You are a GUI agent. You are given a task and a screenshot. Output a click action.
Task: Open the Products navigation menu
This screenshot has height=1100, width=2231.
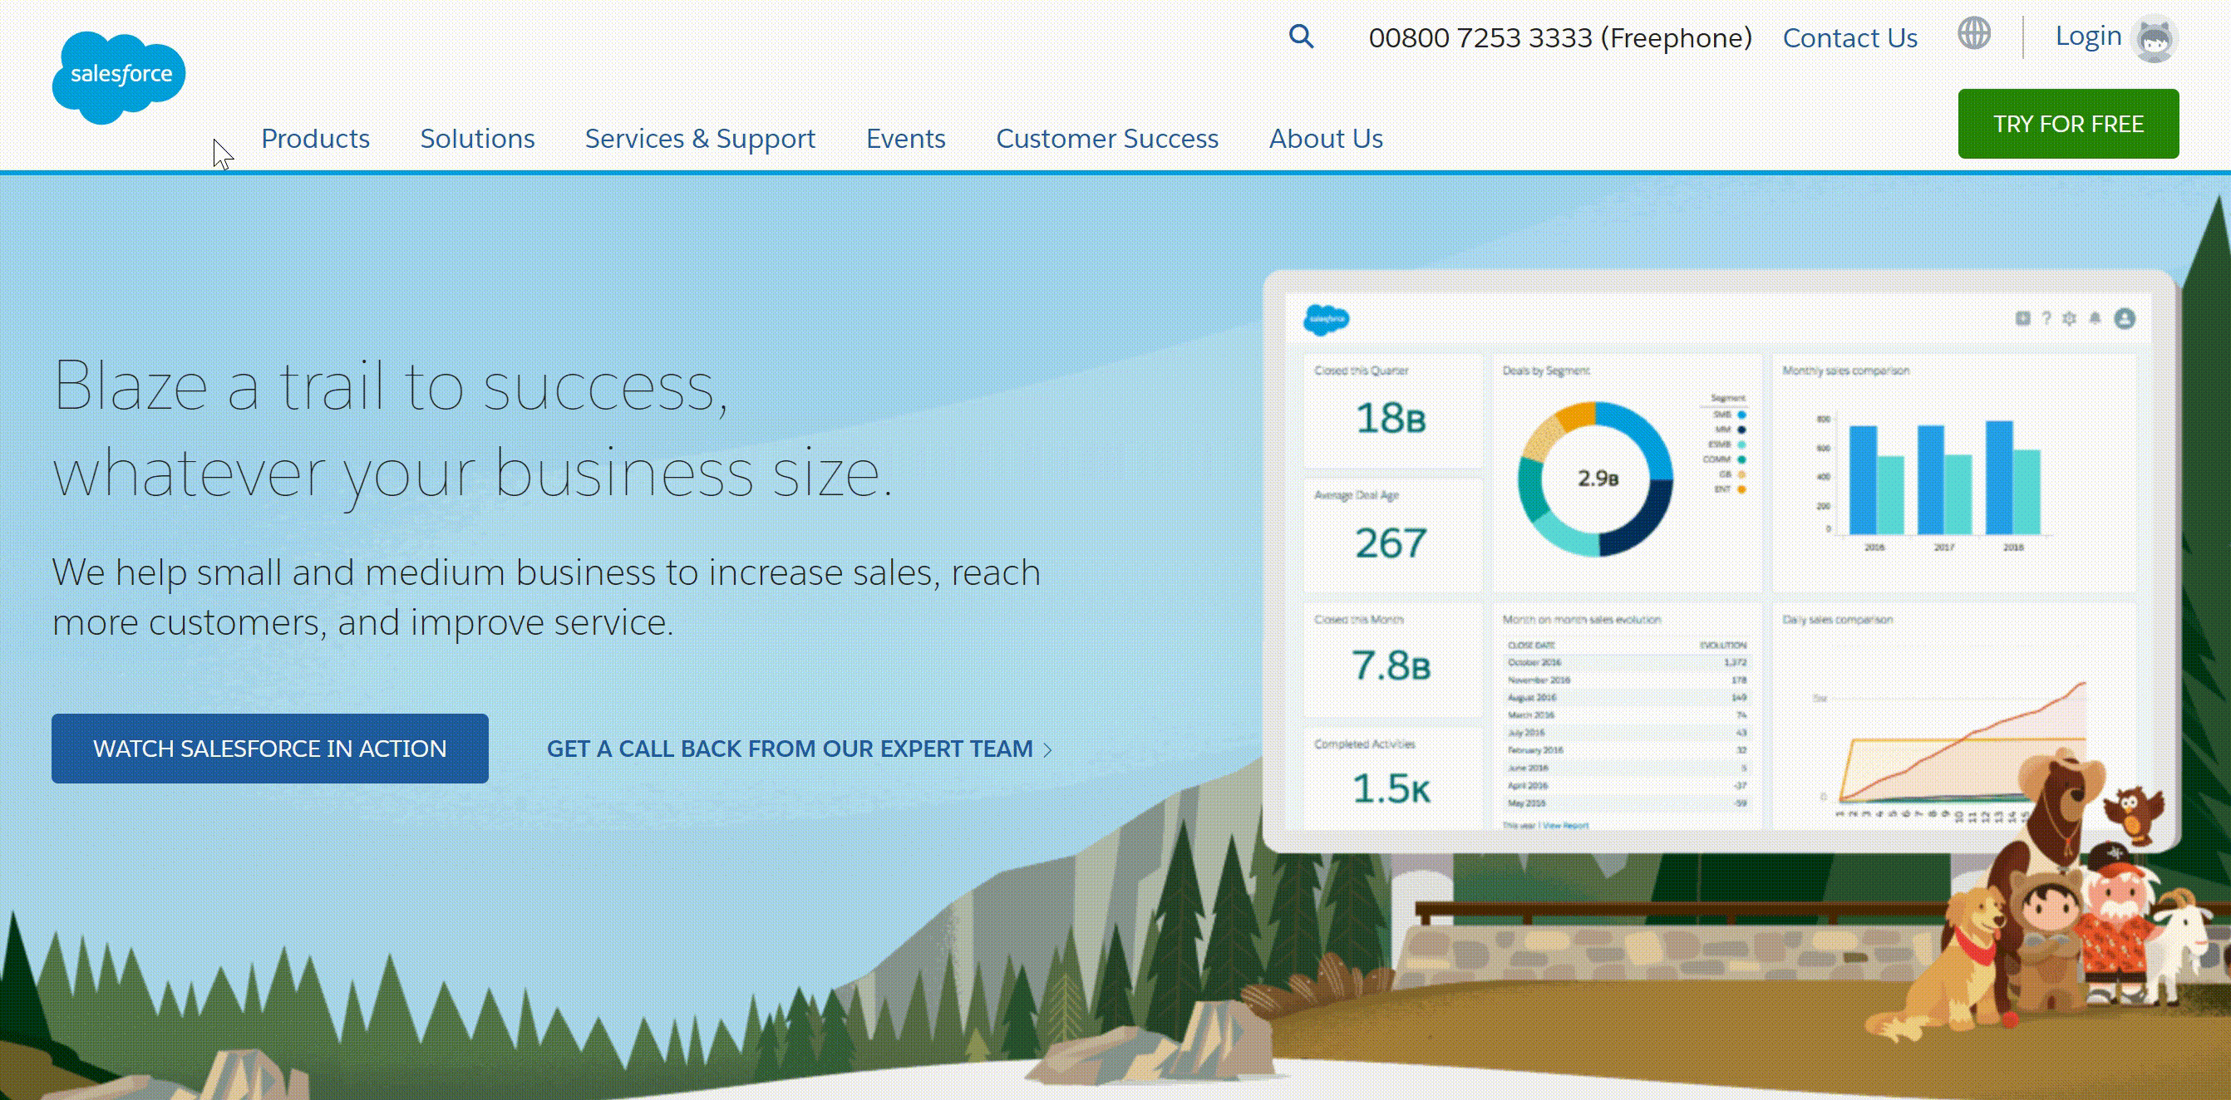click(x=316, y=139)
